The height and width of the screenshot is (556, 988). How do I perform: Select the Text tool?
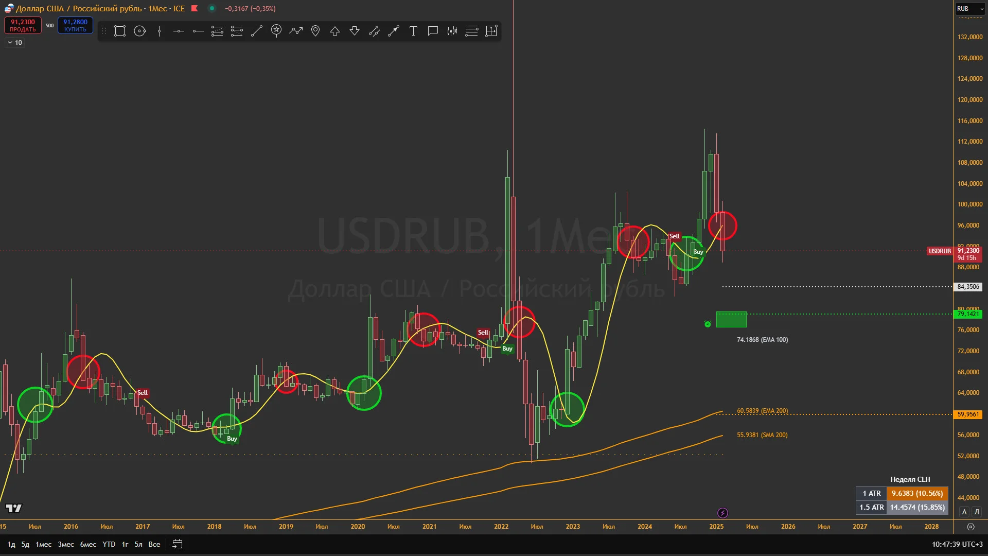(413, 31)
